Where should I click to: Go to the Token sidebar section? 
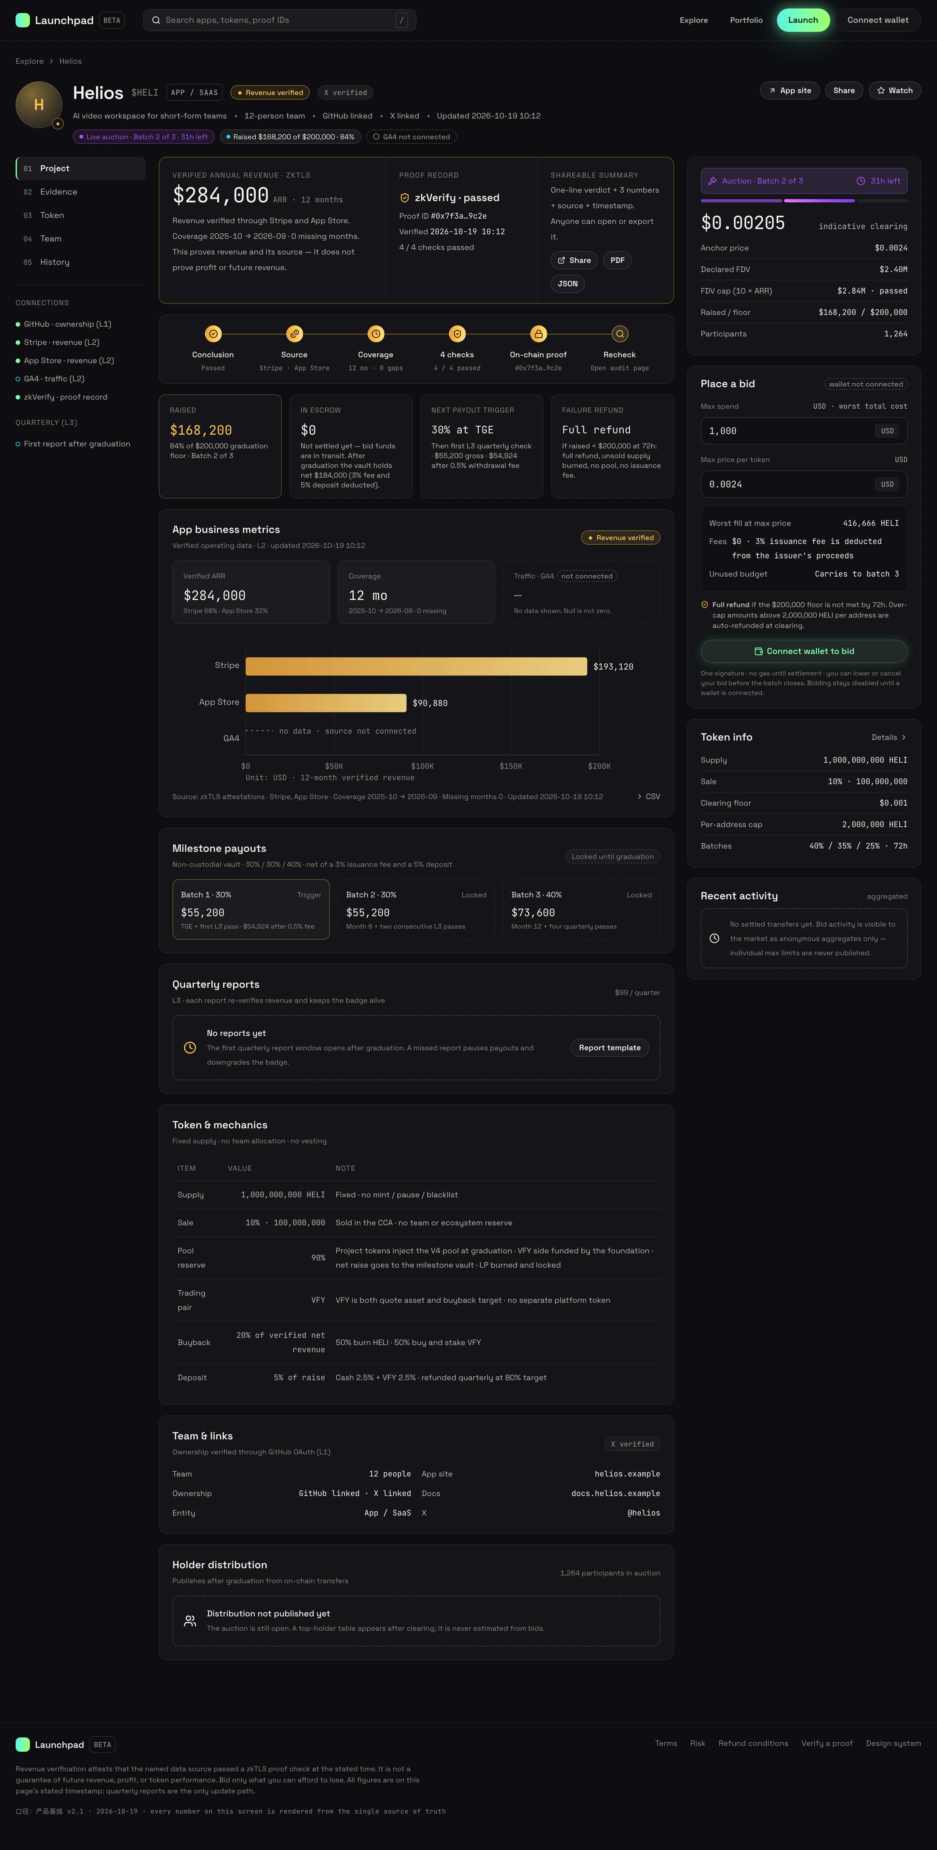coord(80,215)
